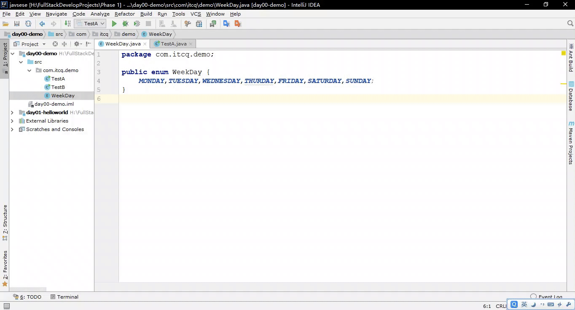Run TestA with the green play icon
This screenshot has height=310, width=575.
pos(114,24)
